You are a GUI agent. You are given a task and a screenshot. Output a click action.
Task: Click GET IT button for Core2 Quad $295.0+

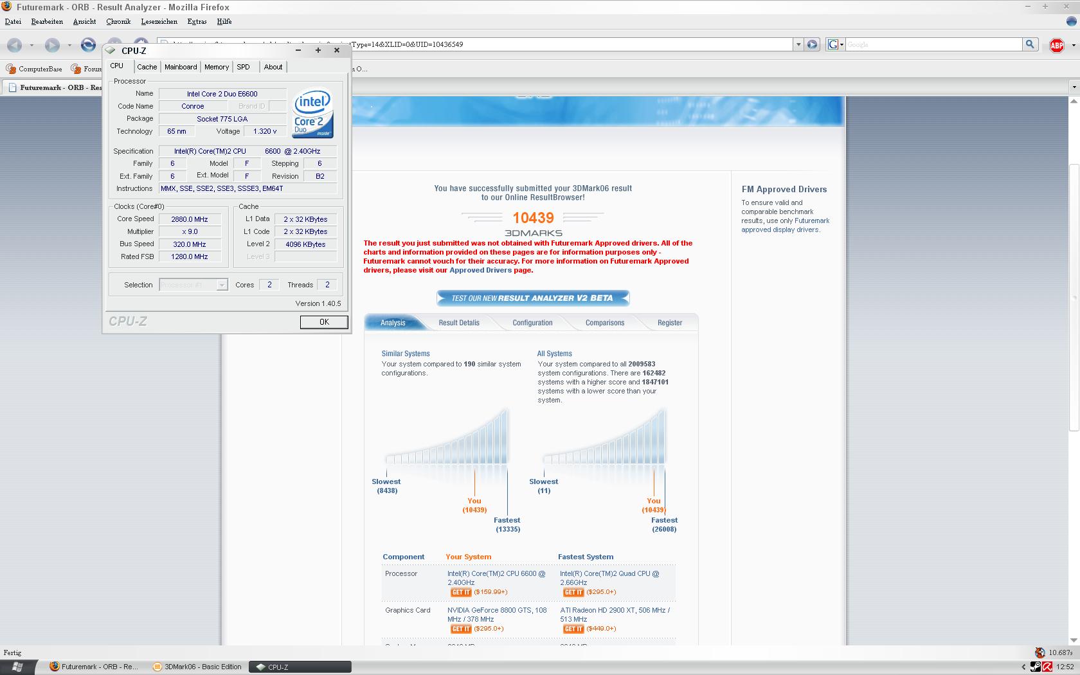573,592
